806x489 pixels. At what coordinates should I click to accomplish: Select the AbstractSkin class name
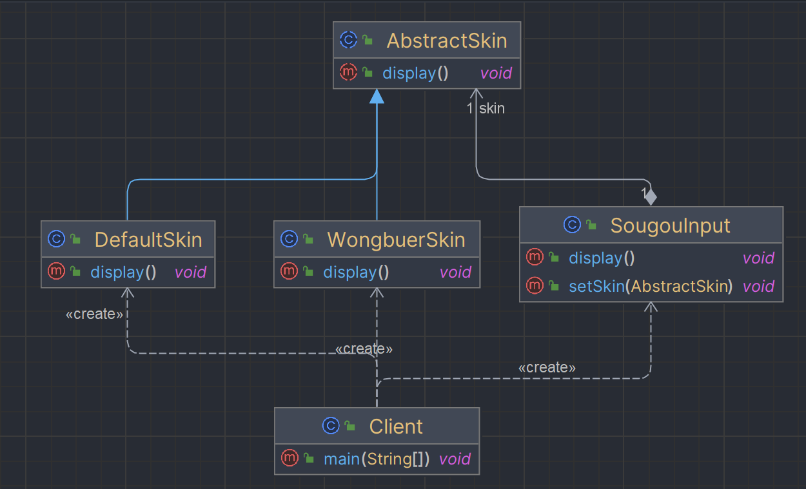[447, 41]
